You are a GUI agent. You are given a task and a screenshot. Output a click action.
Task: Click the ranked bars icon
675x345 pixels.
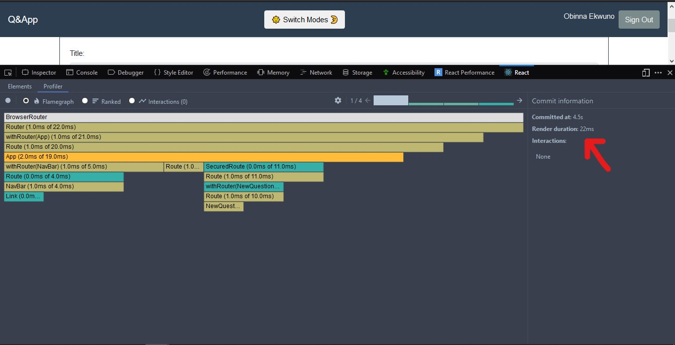pyautogui.click(x=96, y=101)
